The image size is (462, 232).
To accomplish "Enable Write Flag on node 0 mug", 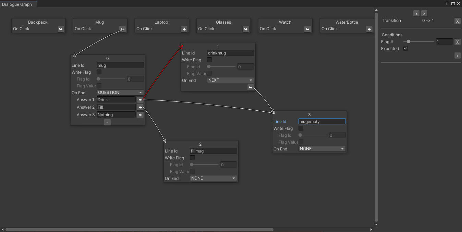I will pos(99,72).
